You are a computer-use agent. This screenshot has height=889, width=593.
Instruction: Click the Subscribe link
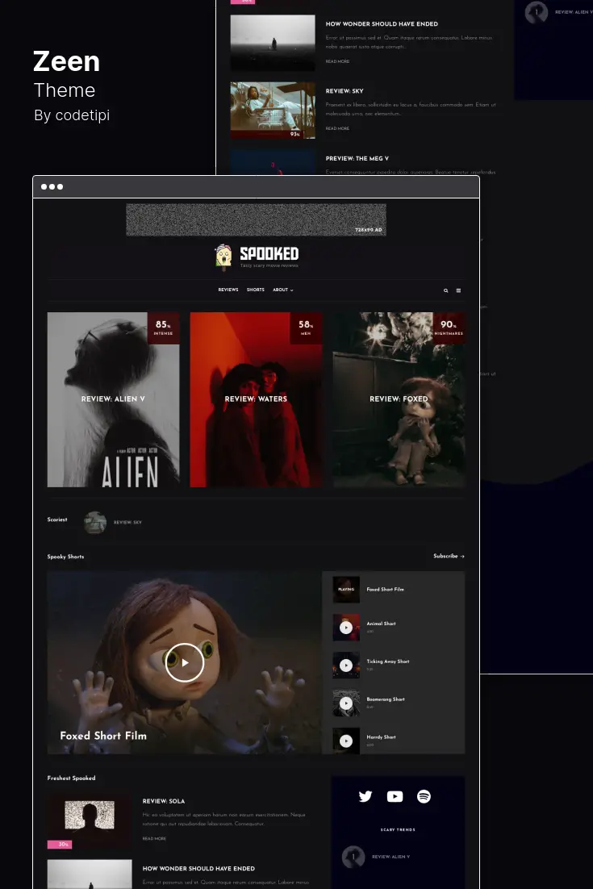(449, 556)
